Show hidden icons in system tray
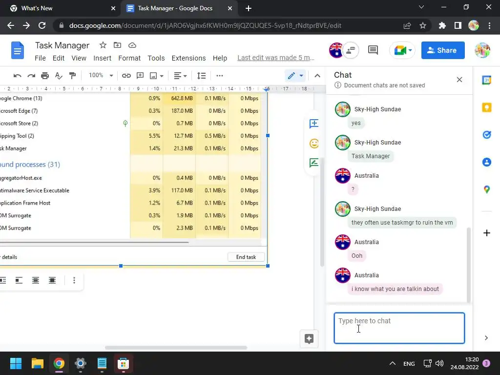The width and height of the screenshot is (500, 375). pos(393,363)
